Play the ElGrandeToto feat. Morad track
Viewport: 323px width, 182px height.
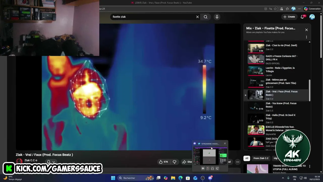277,130
